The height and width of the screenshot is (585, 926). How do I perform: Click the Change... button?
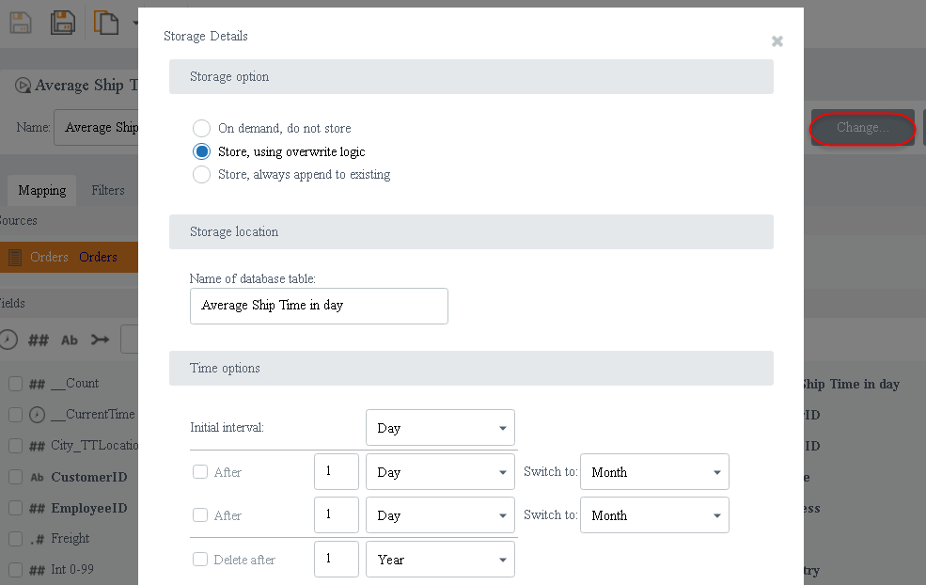pos(862,128)
